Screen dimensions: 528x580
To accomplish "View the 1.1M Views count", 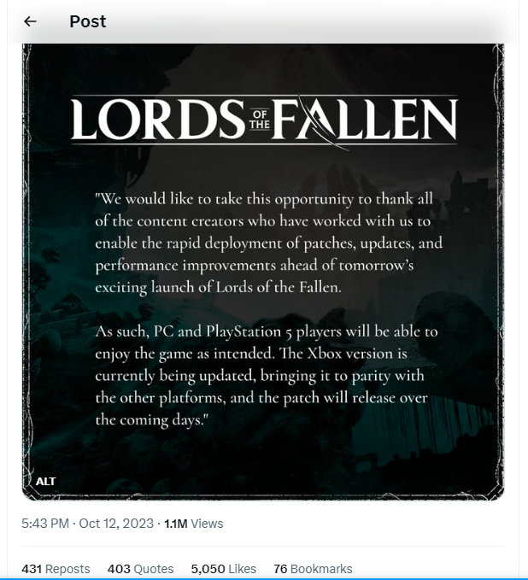I will [x=193, y=524].
